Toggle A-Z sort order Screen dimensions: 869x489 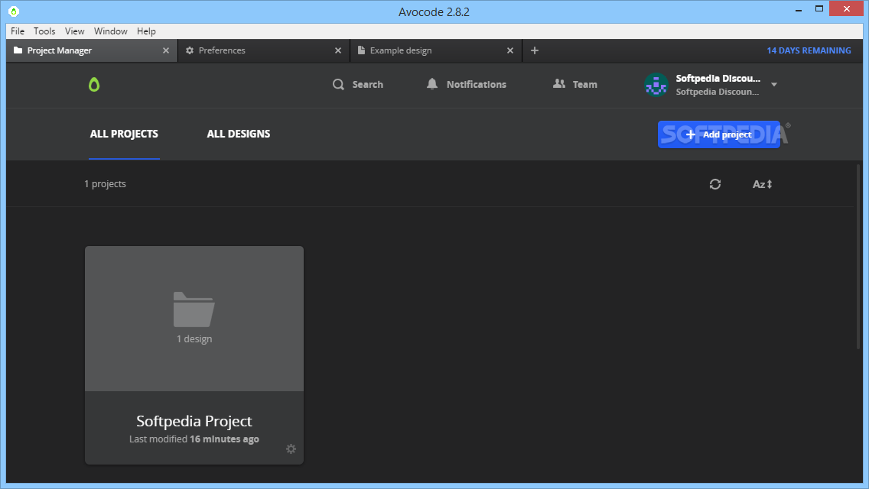point(763,184)
